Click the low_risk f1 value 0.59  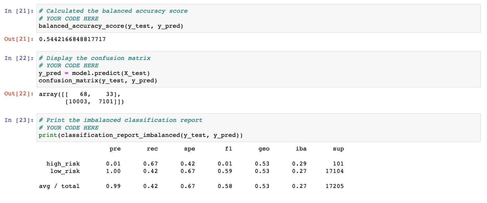pyautogui.click(x=225, y=171)
